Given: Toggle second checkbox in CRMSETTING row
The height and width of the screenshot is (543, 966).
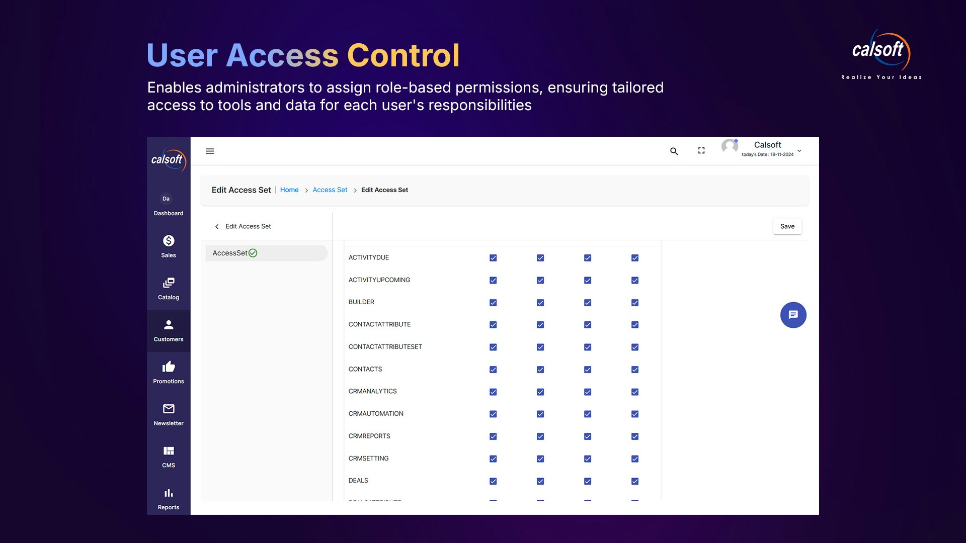Looking at the screenshot, I should 540,459.
